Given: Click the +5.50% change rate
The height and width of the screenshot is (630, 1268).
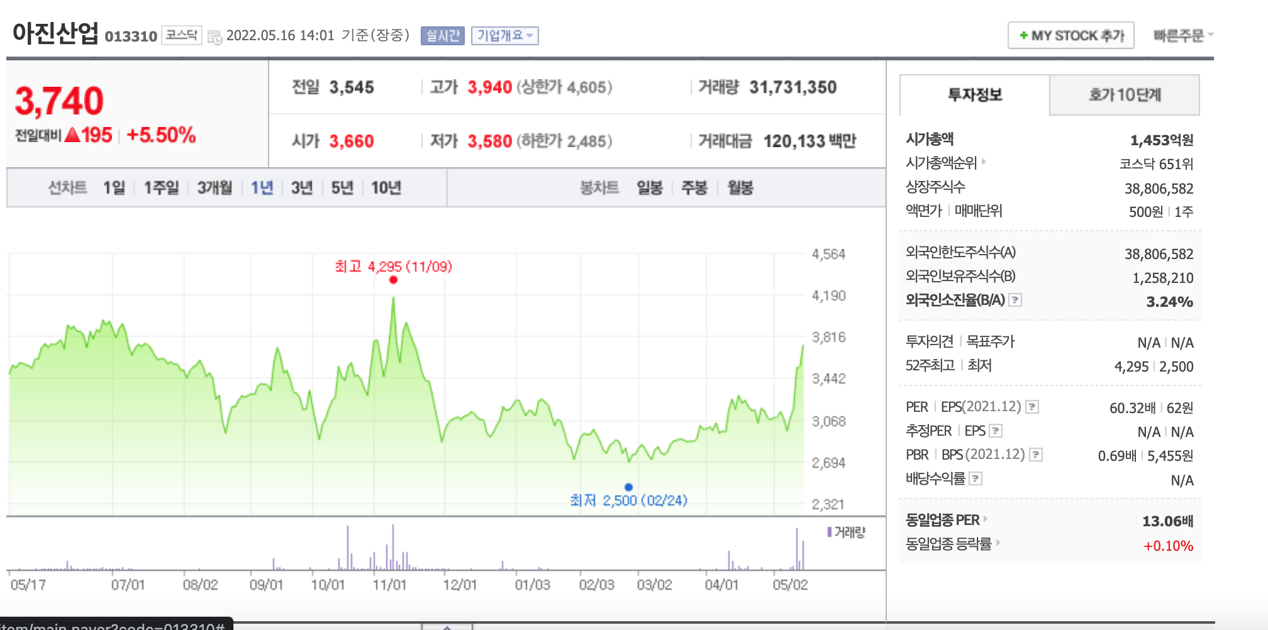Looking at the screenshot, I should tap(161, 135).
